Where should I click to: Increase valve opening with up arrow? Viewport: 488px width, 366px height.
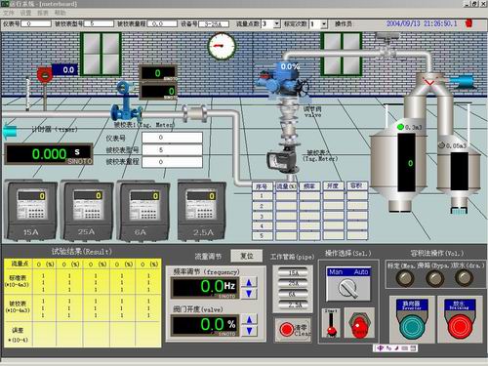[250, 320]
